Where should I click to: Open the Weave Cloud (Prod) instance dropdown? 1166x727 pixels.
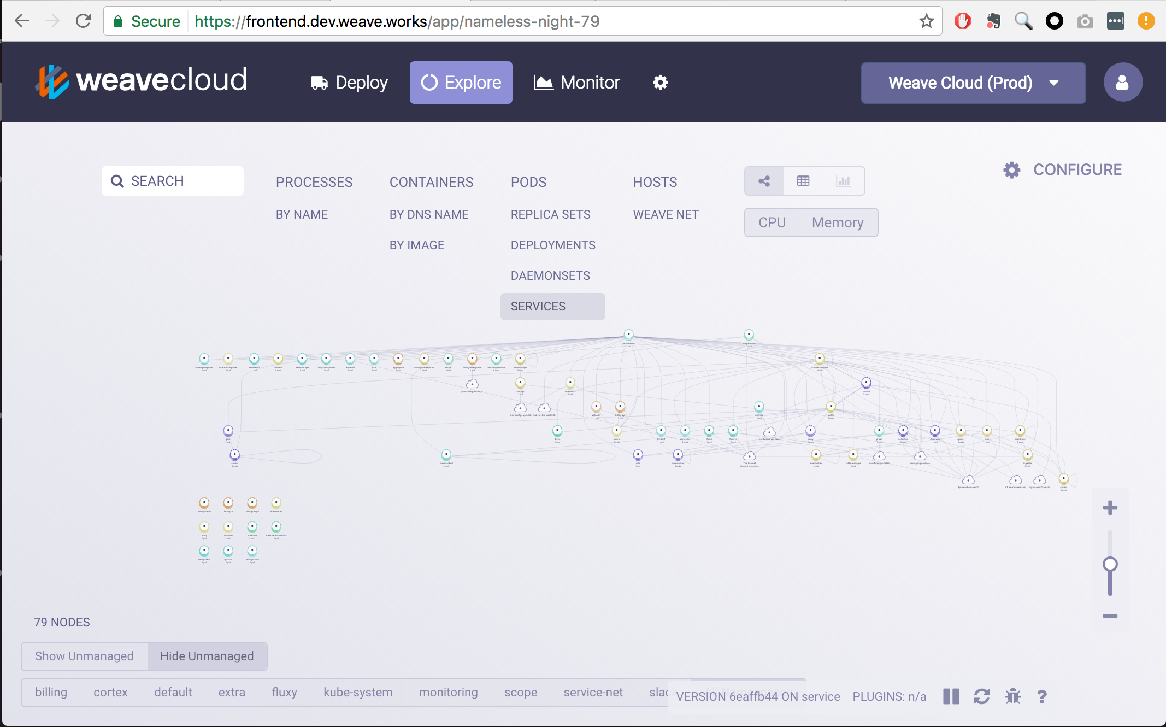pyautogui.click(x=973, y=83)
